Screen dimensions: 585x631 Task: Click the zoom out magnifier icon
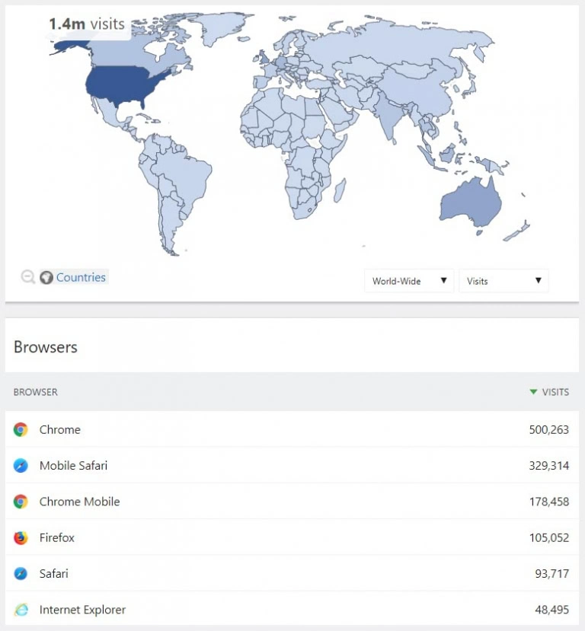27,277
